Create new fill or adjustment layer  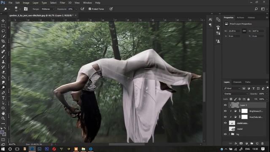[246, 144]
